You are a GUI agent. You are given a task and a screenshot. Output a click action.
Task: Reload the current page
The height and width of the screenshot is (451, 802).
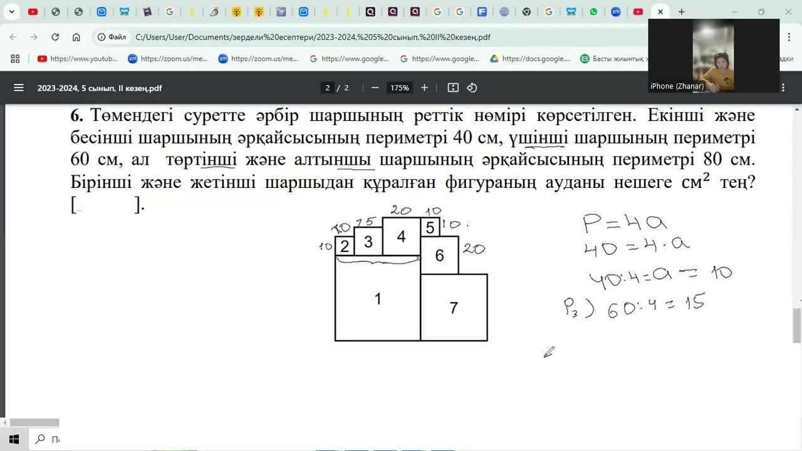pyautogui.click(x=55, y=37)
